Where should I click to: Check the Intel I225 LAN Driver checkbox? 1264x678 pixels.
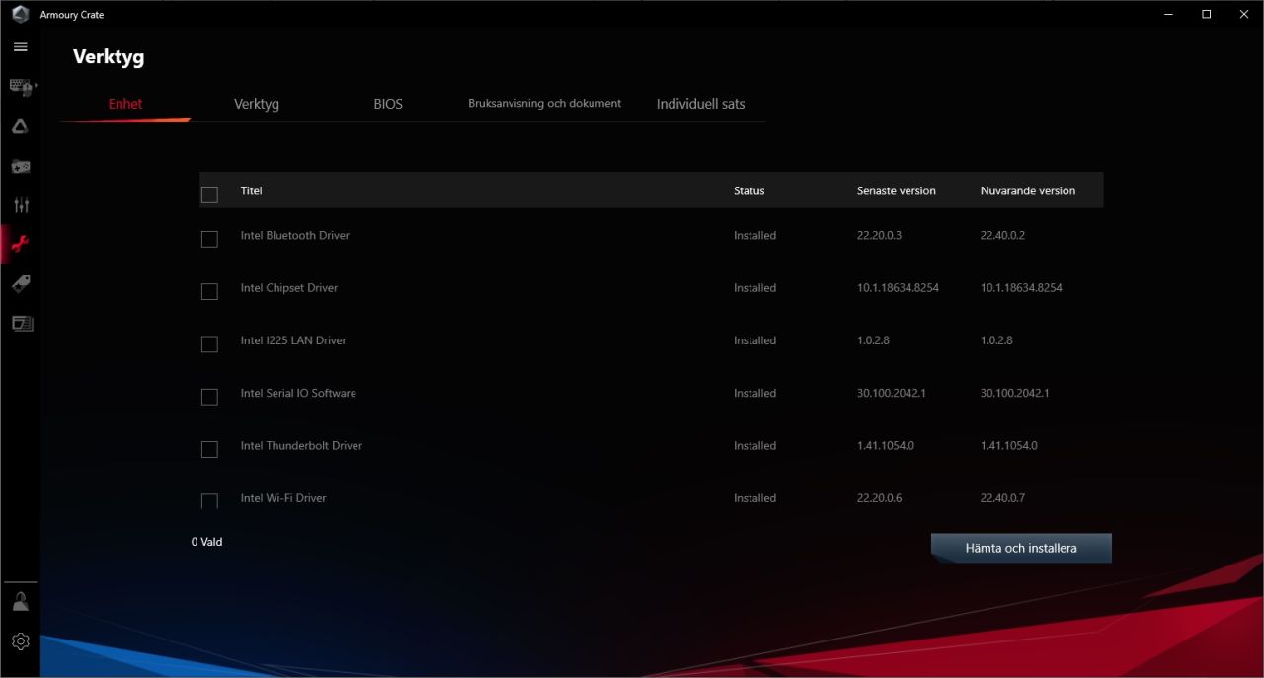click(209, 343)
